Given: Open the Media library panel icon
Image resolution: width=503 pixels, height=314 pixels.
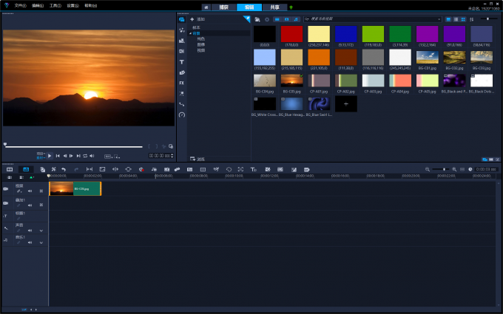Looking at the screenshot, I should coord(181,19).
